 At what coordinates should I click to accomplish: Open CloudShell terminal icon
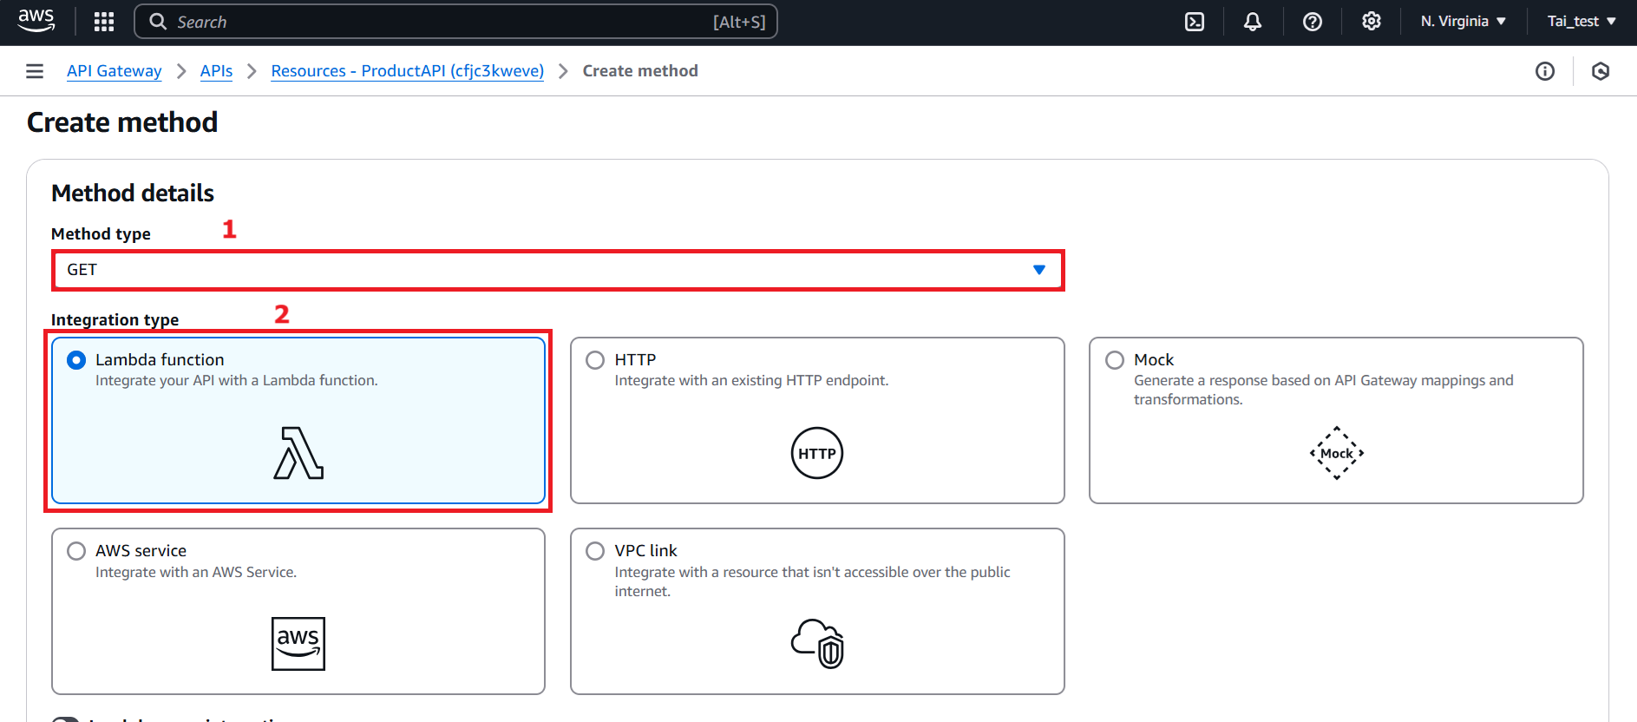1195,22
